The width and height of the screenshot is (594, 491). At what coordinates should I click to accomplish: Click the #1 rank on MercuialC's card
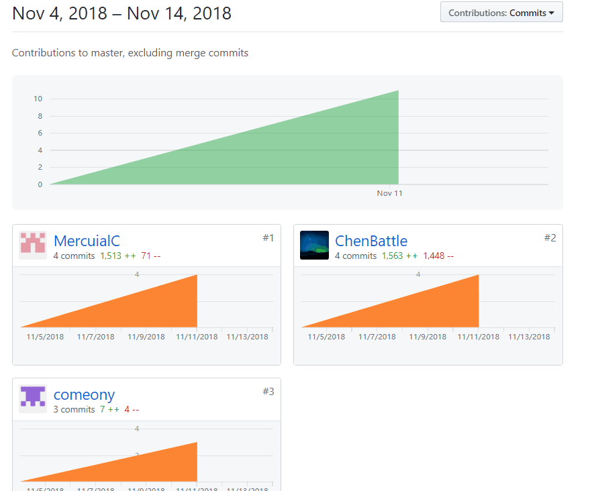(268, 237)
